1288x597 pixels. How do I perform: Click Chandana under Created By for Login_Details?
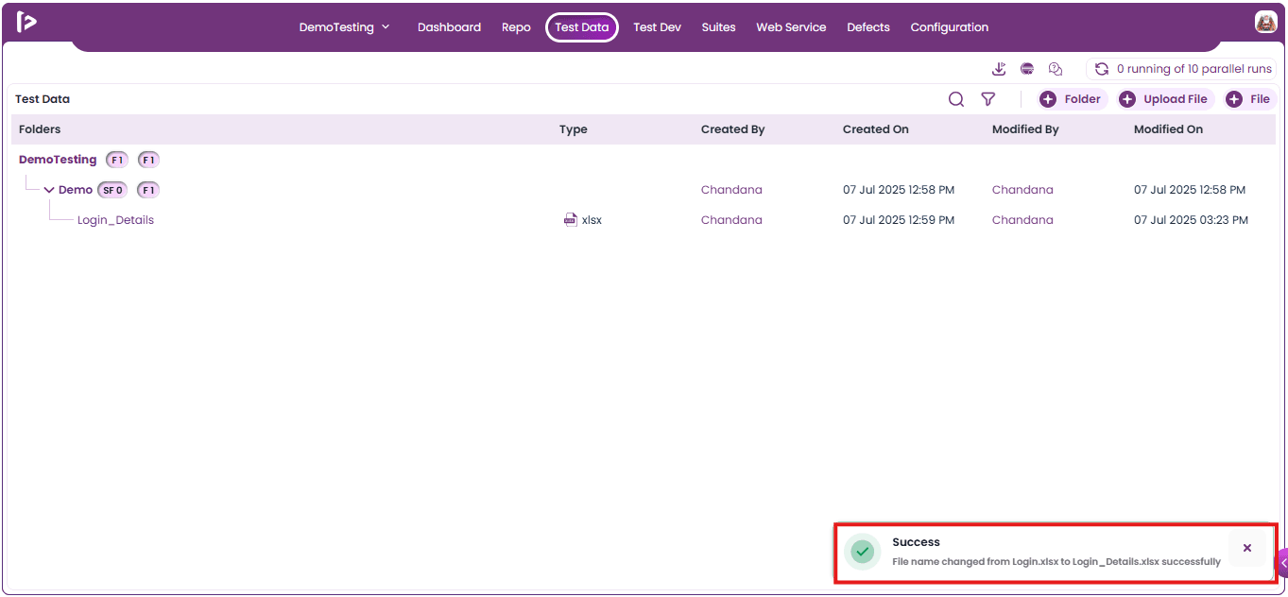(731, 220)
